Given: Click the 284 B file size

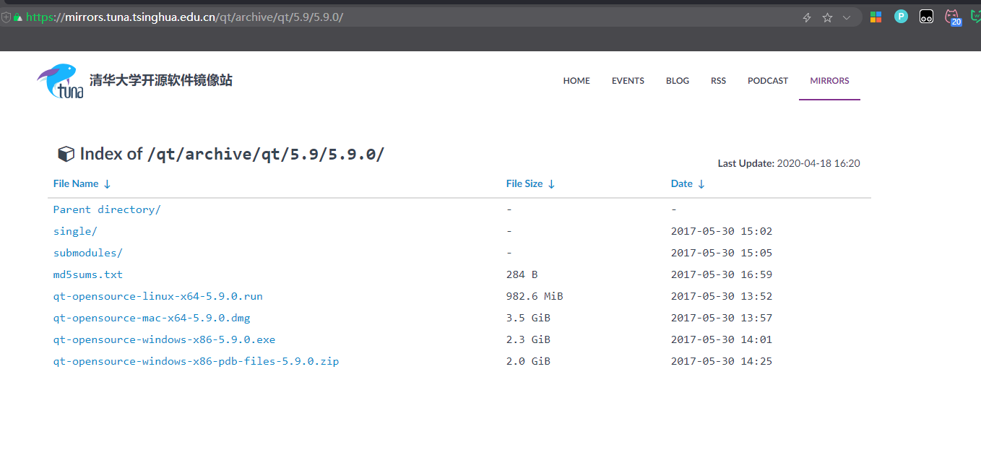Looking at the screenshot, I should [x=522, y=274].
